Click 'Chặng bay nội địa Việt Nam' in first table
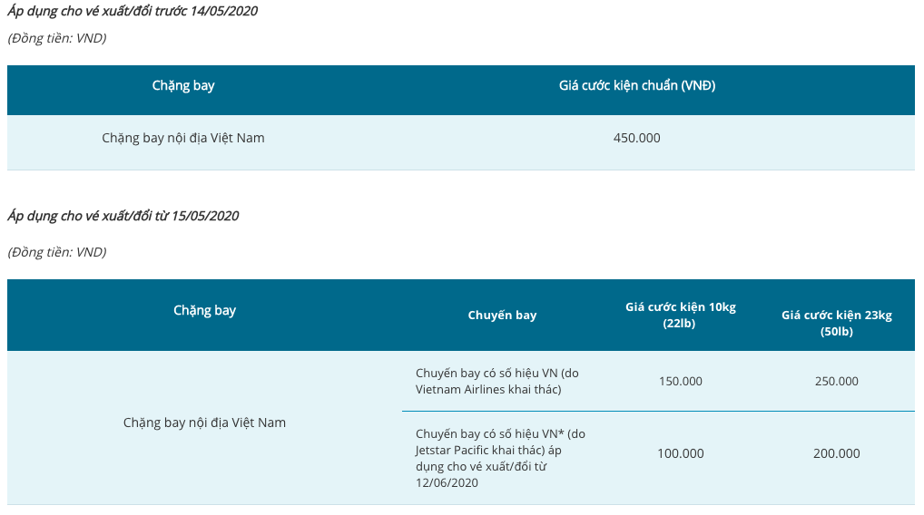Image resolution: width=924 pixels, height=515 pixels. (x=183, y=139)
